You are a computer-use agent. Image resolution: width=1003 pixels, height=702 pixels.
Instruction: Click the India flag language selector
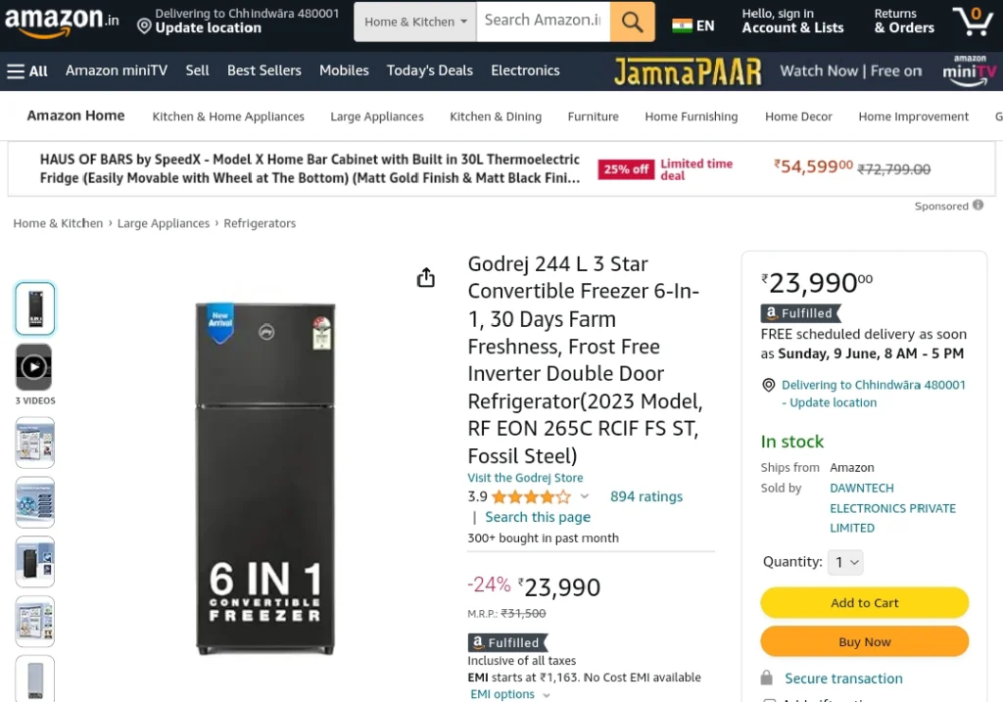[693, 25]
